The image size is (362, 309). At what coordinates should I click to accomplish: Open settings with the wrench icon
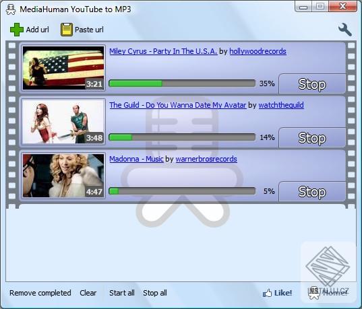coord(345,30)
